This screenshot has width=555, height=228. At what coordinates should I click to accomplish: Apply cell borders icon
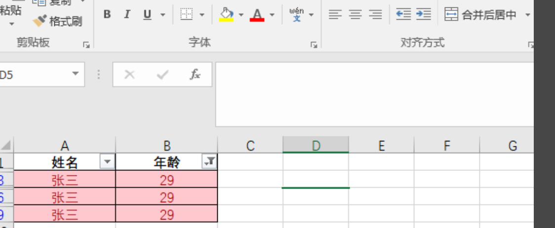pyautogui.click(x=187, y=14)
